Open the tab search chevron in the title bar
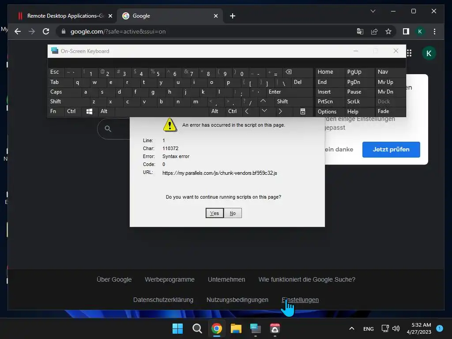The height and width of the screenshot is (339, 452). 373,11
